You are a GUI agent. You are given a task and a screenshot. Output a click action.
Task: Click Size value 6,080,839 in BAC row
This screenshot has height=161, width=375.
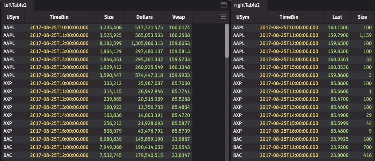108,139
